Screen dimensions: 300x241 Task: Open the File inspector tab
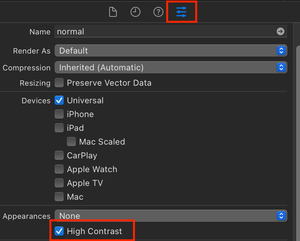coord(113,12)
